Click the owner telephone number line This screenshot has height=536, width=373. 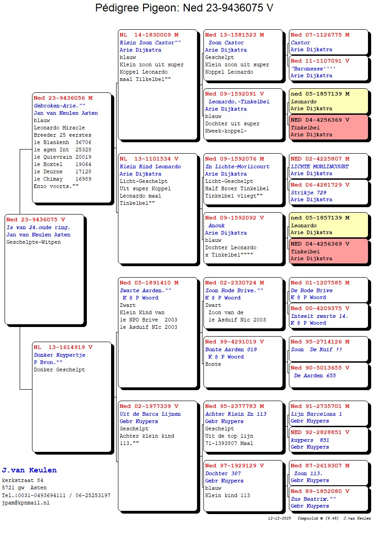[56, 495]
